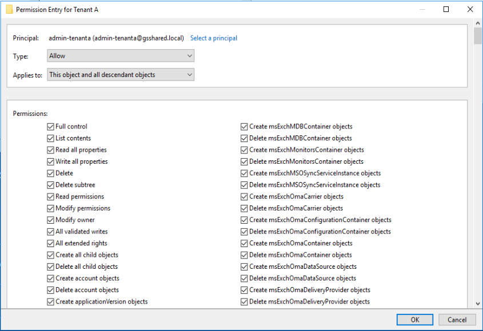
Task: Toggle the Modify permissions checkbox
Action: (x=51, y=208)
